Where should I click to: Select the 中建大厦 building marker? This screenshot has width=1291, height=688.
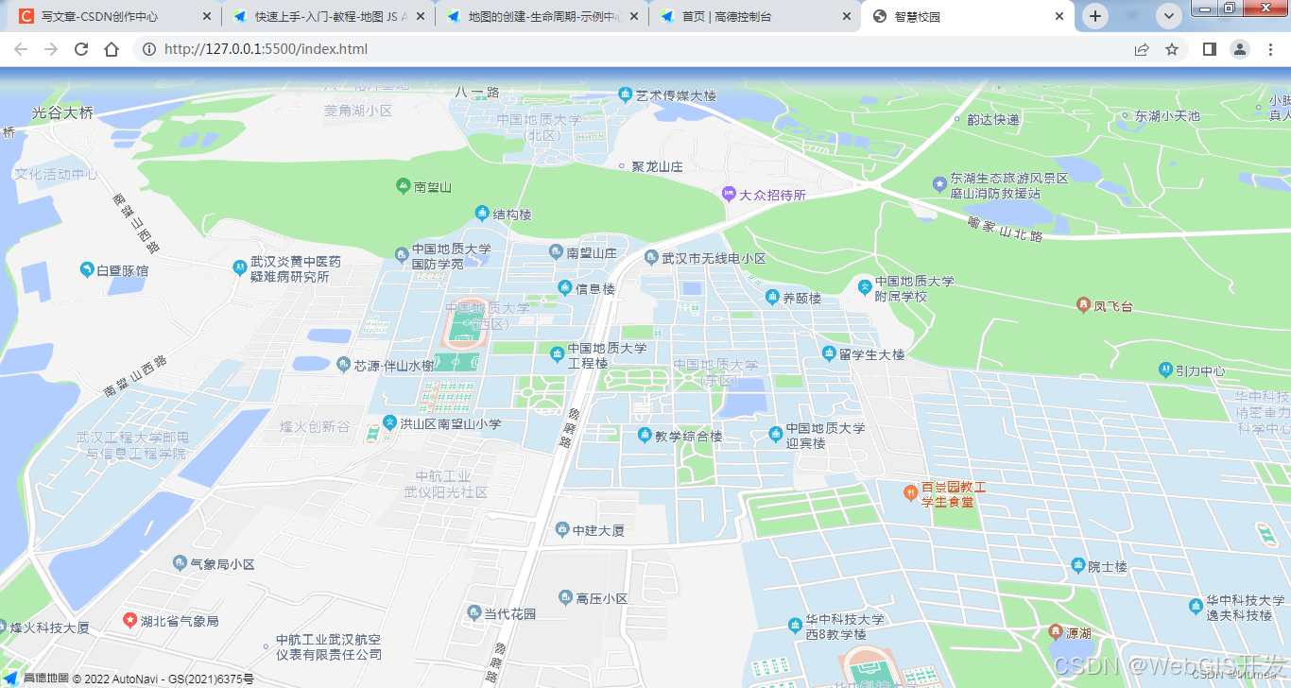click(x=562, y=529)
